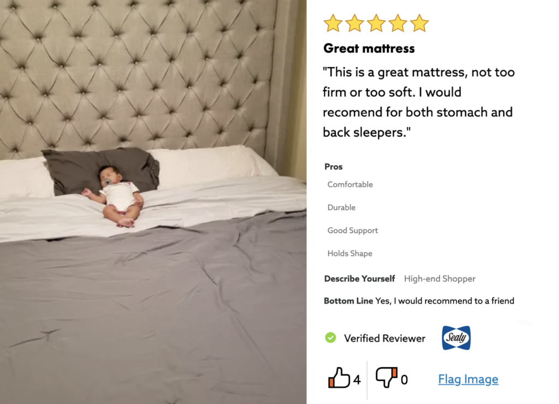Select the Holds Shape pro tag
Screen dimensions: 559x404
[350, 253]
